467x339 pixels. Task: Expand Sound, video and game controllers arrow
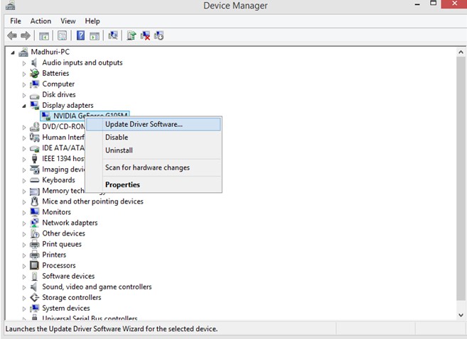[x=24, y=288]
